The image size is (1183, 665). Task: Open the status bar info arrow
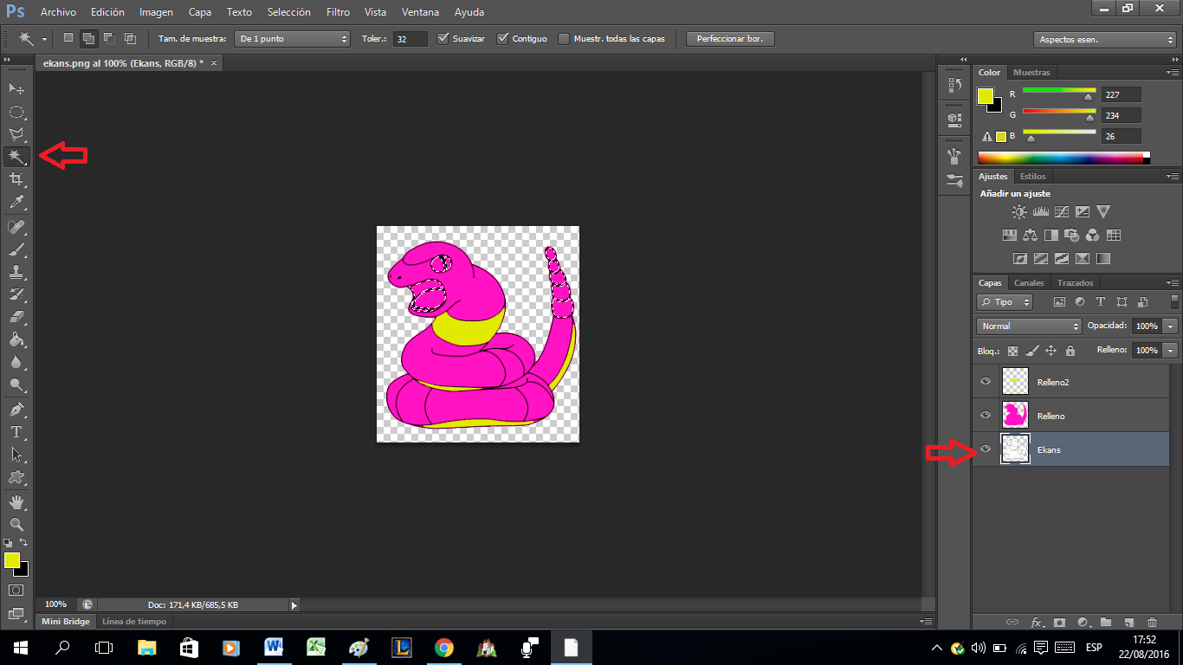coord(294,604)
